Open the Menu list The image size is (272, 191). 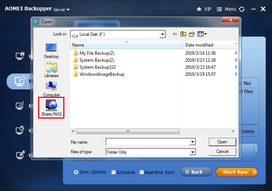coord(226,9)
